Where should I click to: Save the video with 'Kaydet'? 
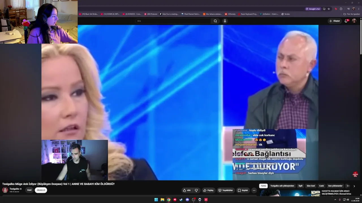pyautogui.click(x=243, y=190)
